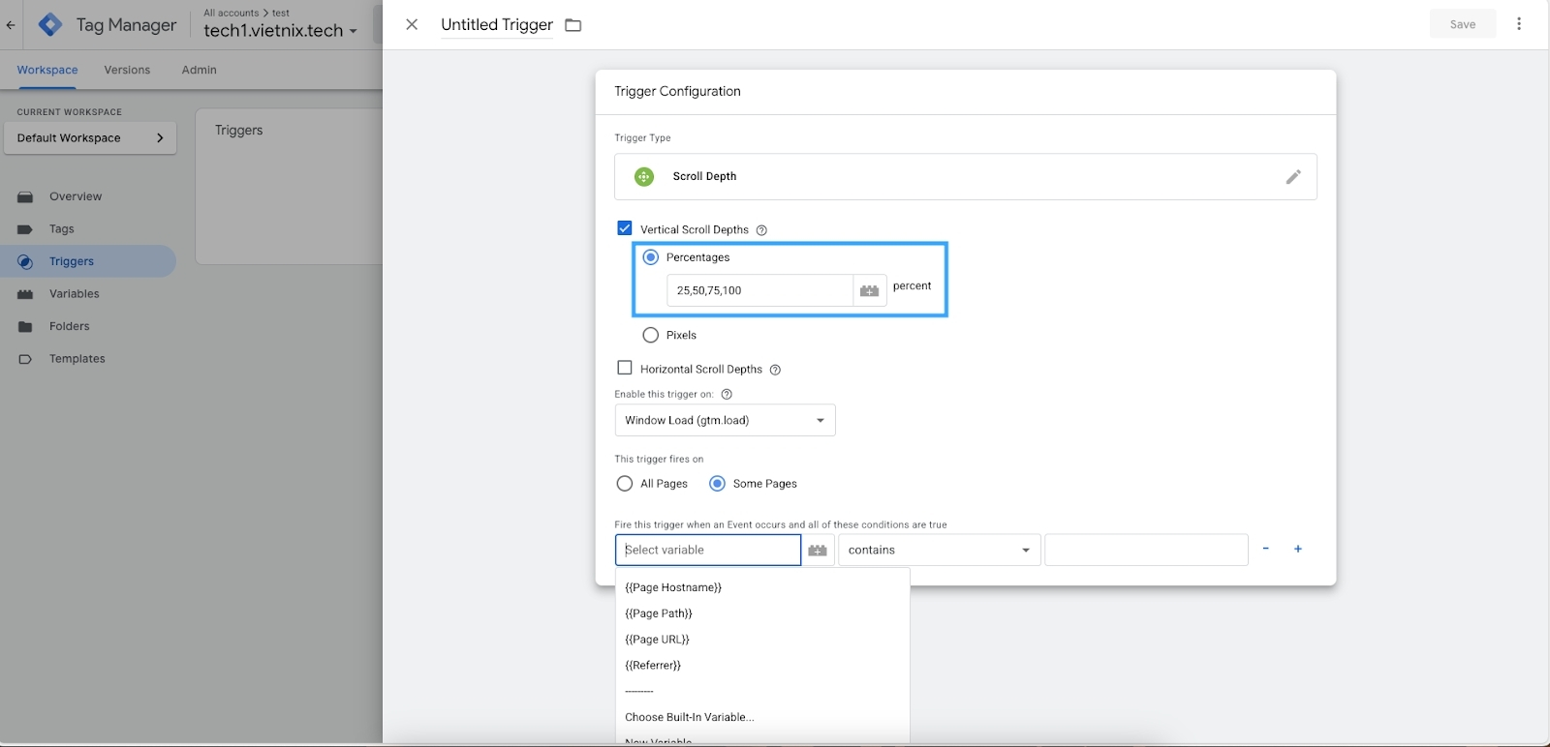Expand the contains operator dropdown
The width and height of the screenshot is (1550, 747).
pyautogui.click(x=939, y=550)
